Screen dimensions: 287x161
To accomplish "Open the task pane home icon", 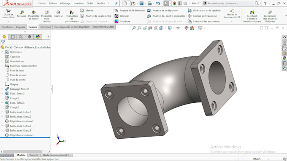I will (284, 38).
